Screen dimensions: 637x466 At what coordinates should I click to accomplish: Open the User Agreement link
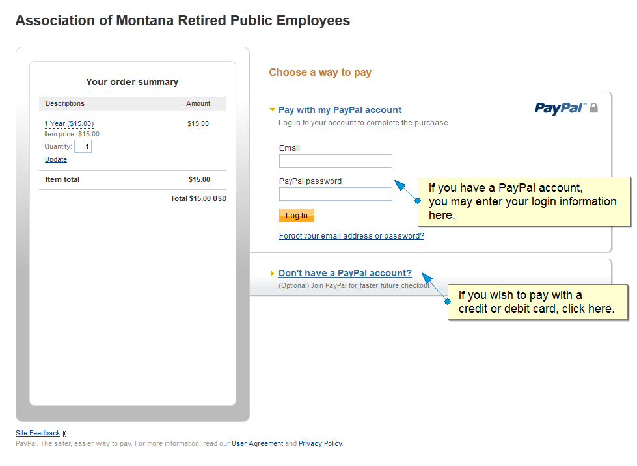[257, 444]
